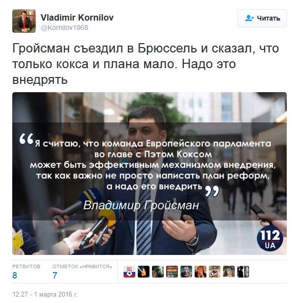300x303 pixels.
Task: Open ninth liker avatar with dark silhouette
Action: click(x=243, y=272)
